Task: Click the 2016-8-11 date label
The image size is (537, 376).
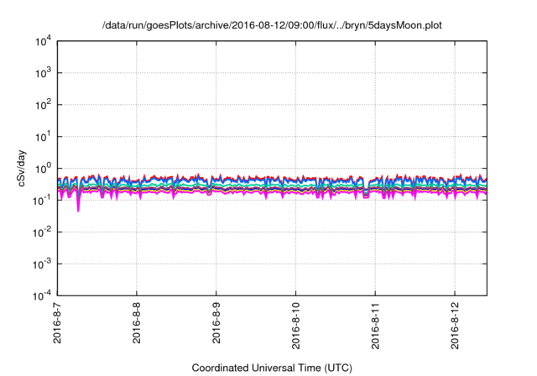Action: [x=375, y=326]
